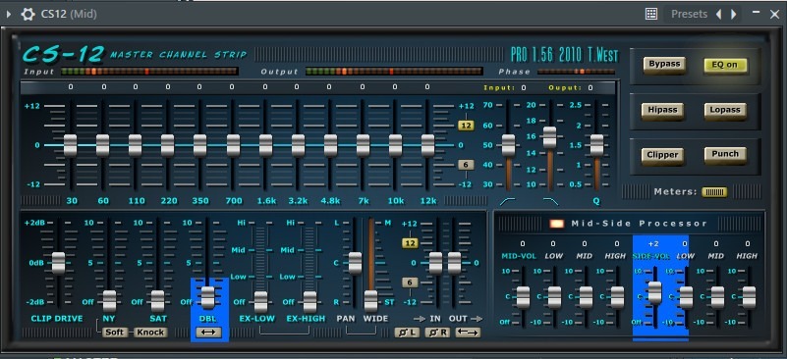Click the hipass frequency fader handle
The image size is (787, 359).
coord(508,145)
